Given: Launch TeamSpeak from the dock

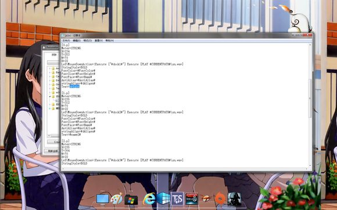Looking at the screenshot, I should click(178, 198).
